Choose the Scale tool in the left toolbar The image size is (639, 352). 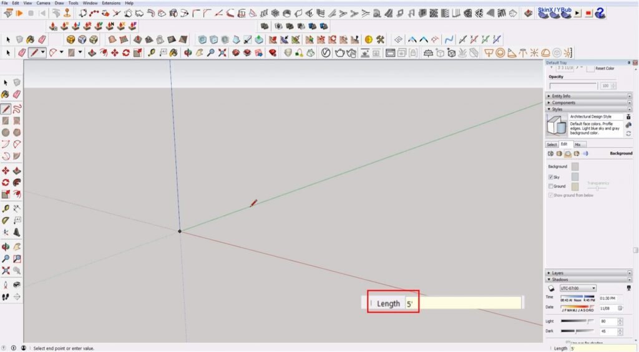coord(6,194)
